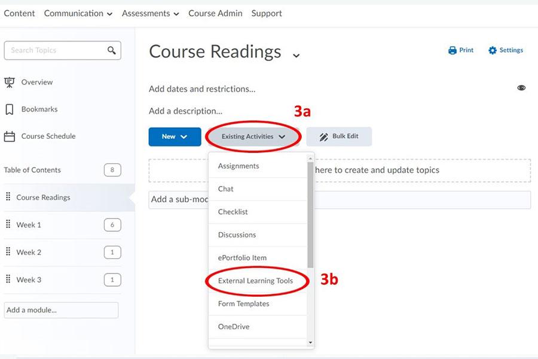Open the Existing Activities dropdown

(x=253, y=136)
